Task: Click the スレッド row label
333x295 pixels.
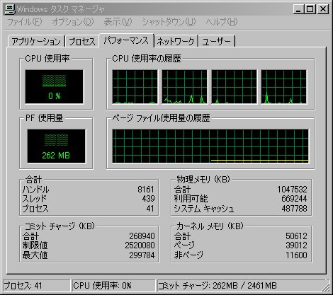Action: [35, 199]
